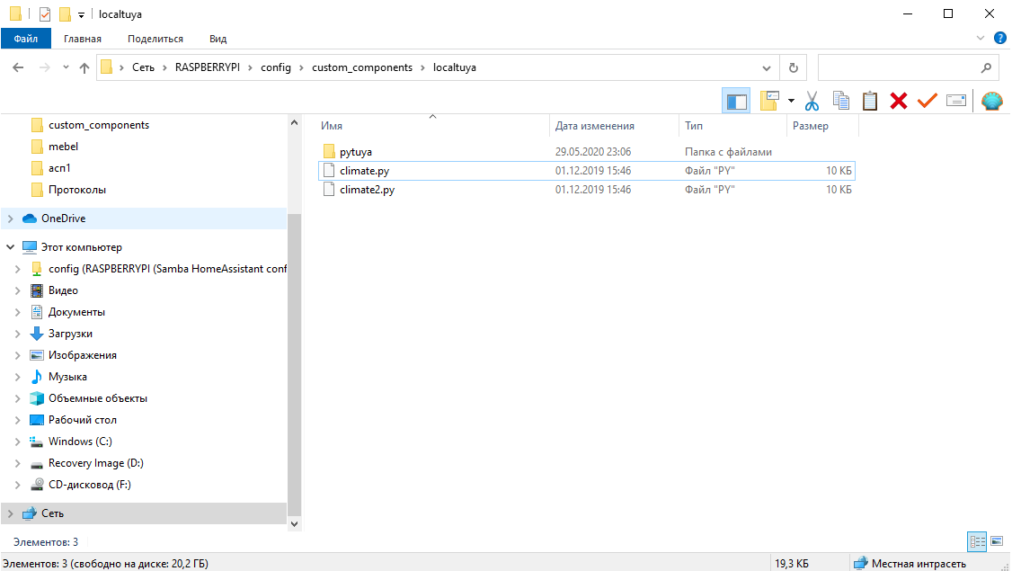Select the acn1 folder in the tree
Screen dimensions: 1012x571
(59, 168)
